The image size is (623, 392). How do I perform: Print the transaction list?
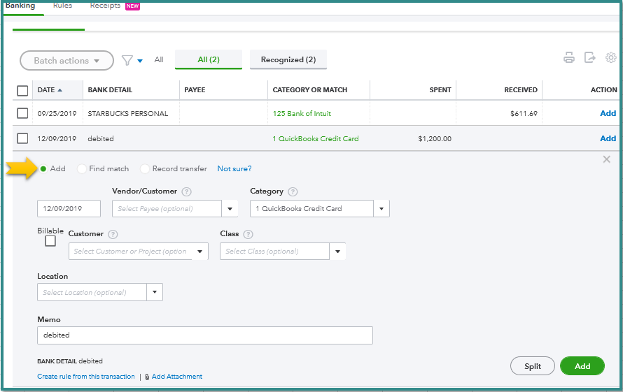(x=569, y=58)
